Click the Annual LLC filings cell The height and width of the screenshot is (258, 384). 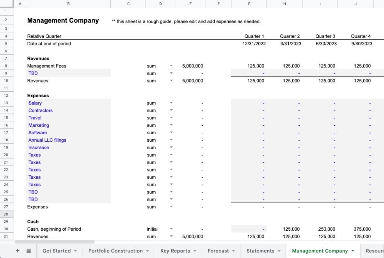tap(47, 140)
